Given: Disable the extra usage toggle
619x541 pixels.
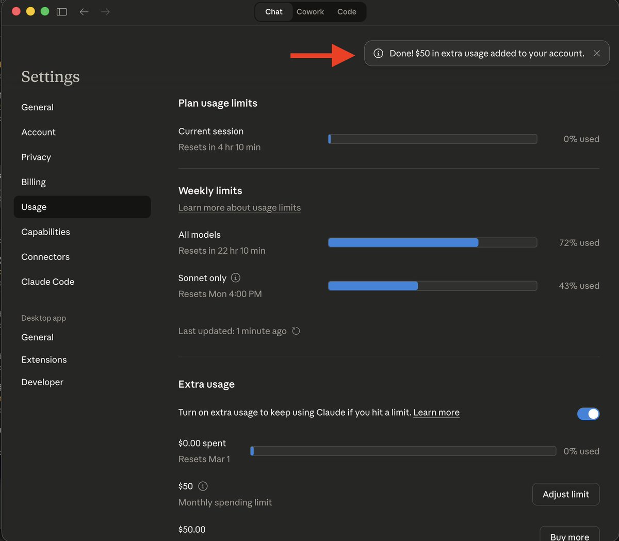Looking at the screenshot, I should (x=588, y=414).
